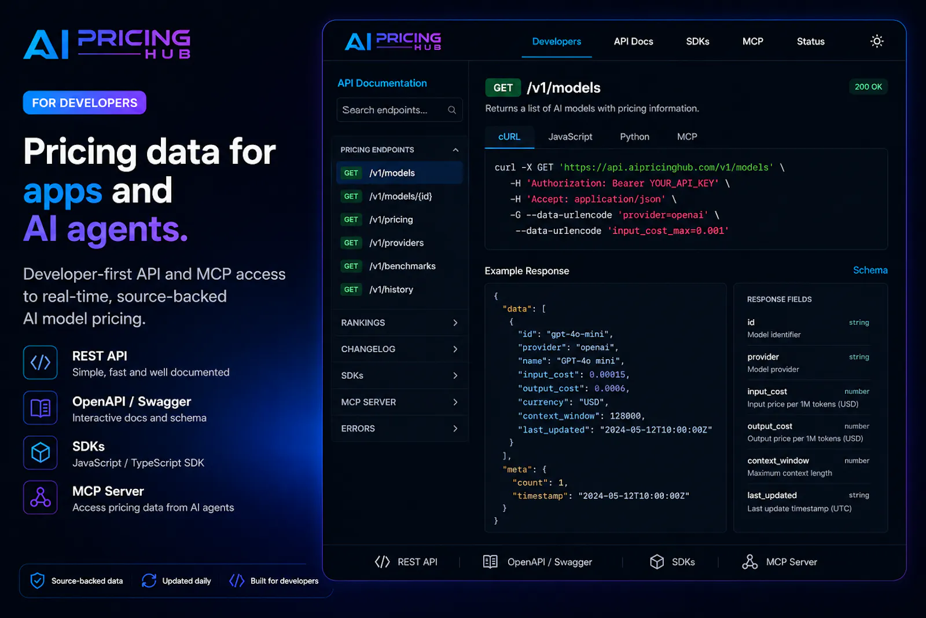Viewport: 926px width, 618px height.
Task: Select the /v1/models endpoint
Action: [399, 173]
